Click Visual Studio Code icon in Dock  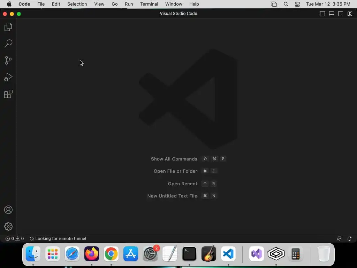pyautogui.click(x=228, y=254)
